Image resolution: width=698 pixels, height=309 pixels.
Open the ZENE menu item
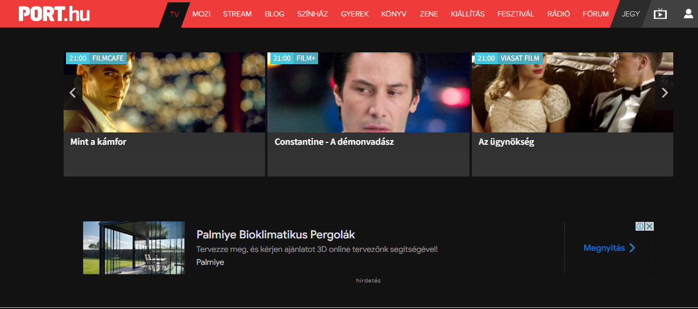(429, 14)
